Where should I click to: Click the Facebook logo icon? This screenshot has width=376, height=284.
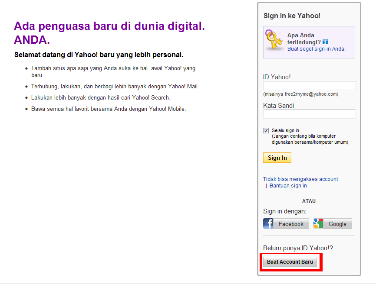[x=268, y=223]
